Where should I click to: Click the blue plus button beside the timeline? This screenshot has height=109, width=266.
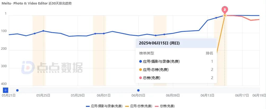(6, 90)
